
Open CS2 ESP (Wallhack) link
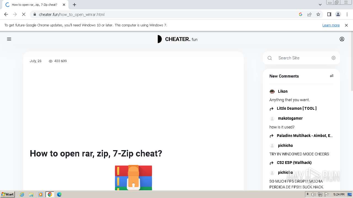tap(294, 163)
